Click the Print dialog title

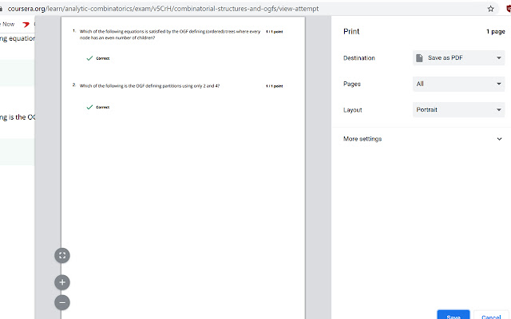click(351, 32)
